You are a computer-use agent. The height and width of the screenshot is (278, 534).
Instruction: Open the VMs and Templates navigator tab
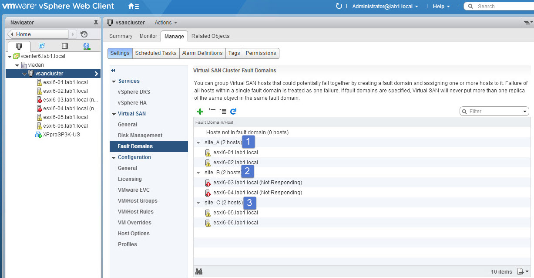(x=42, y=46)
